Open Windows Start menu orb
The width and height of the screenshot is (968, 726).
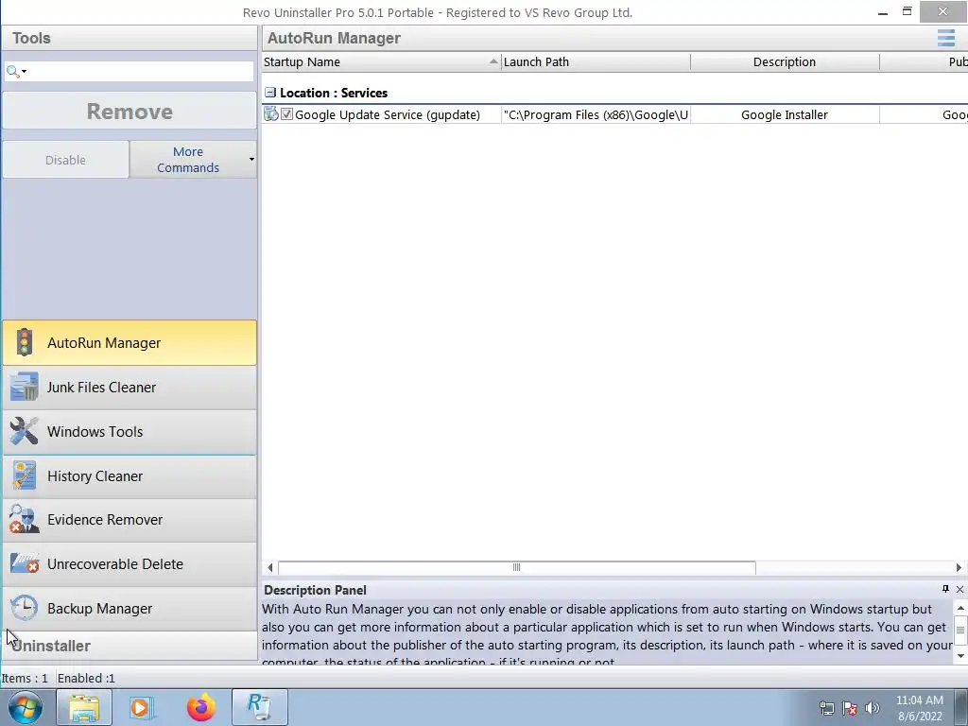26,707
